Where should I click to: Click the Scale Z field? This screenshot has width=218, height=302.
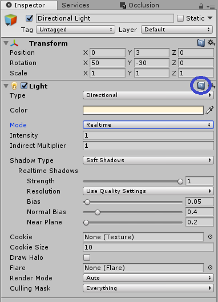[x=196, y=73]
